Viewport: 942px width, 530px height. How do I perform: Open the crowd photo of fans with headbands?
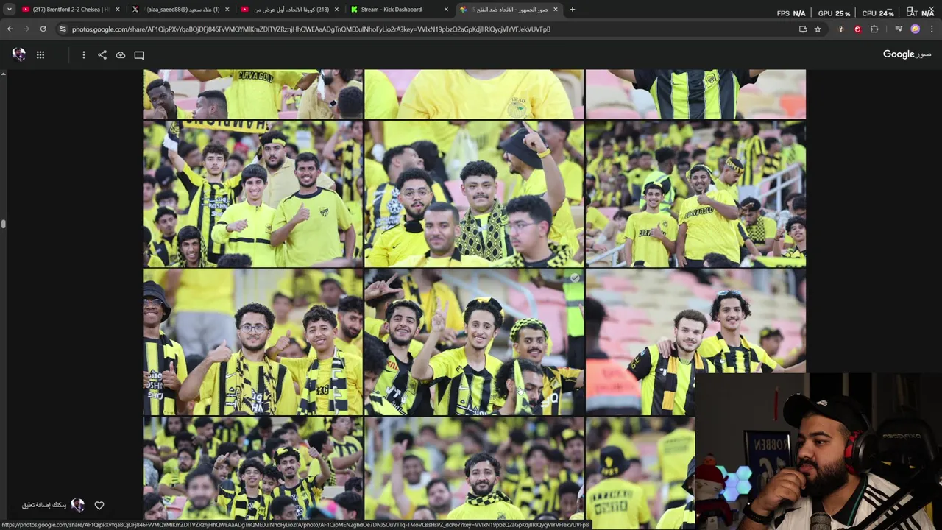[x=252, y=468]
